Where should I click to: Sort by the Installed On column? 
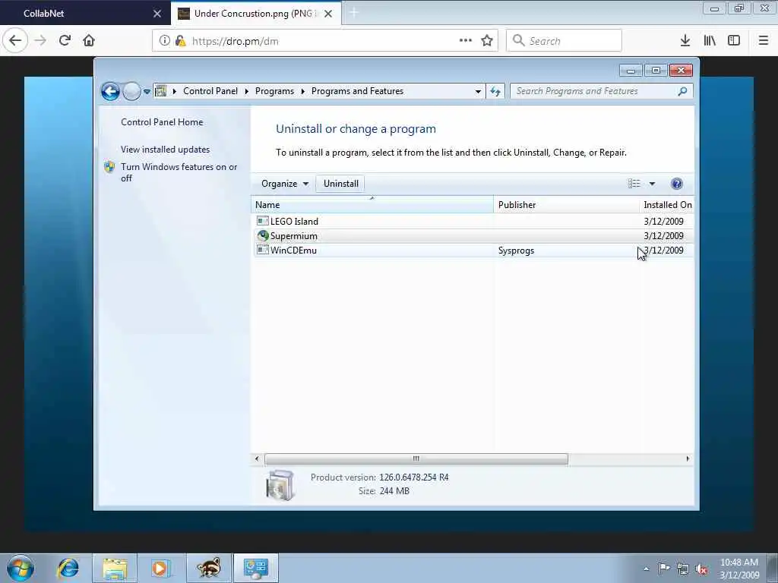coord(667,205)
